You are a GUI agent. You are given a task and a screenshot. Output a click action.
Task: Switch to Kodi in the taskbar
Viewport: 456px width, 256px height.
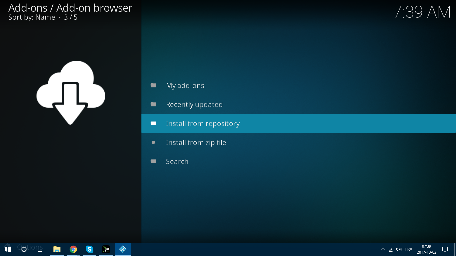123,249
